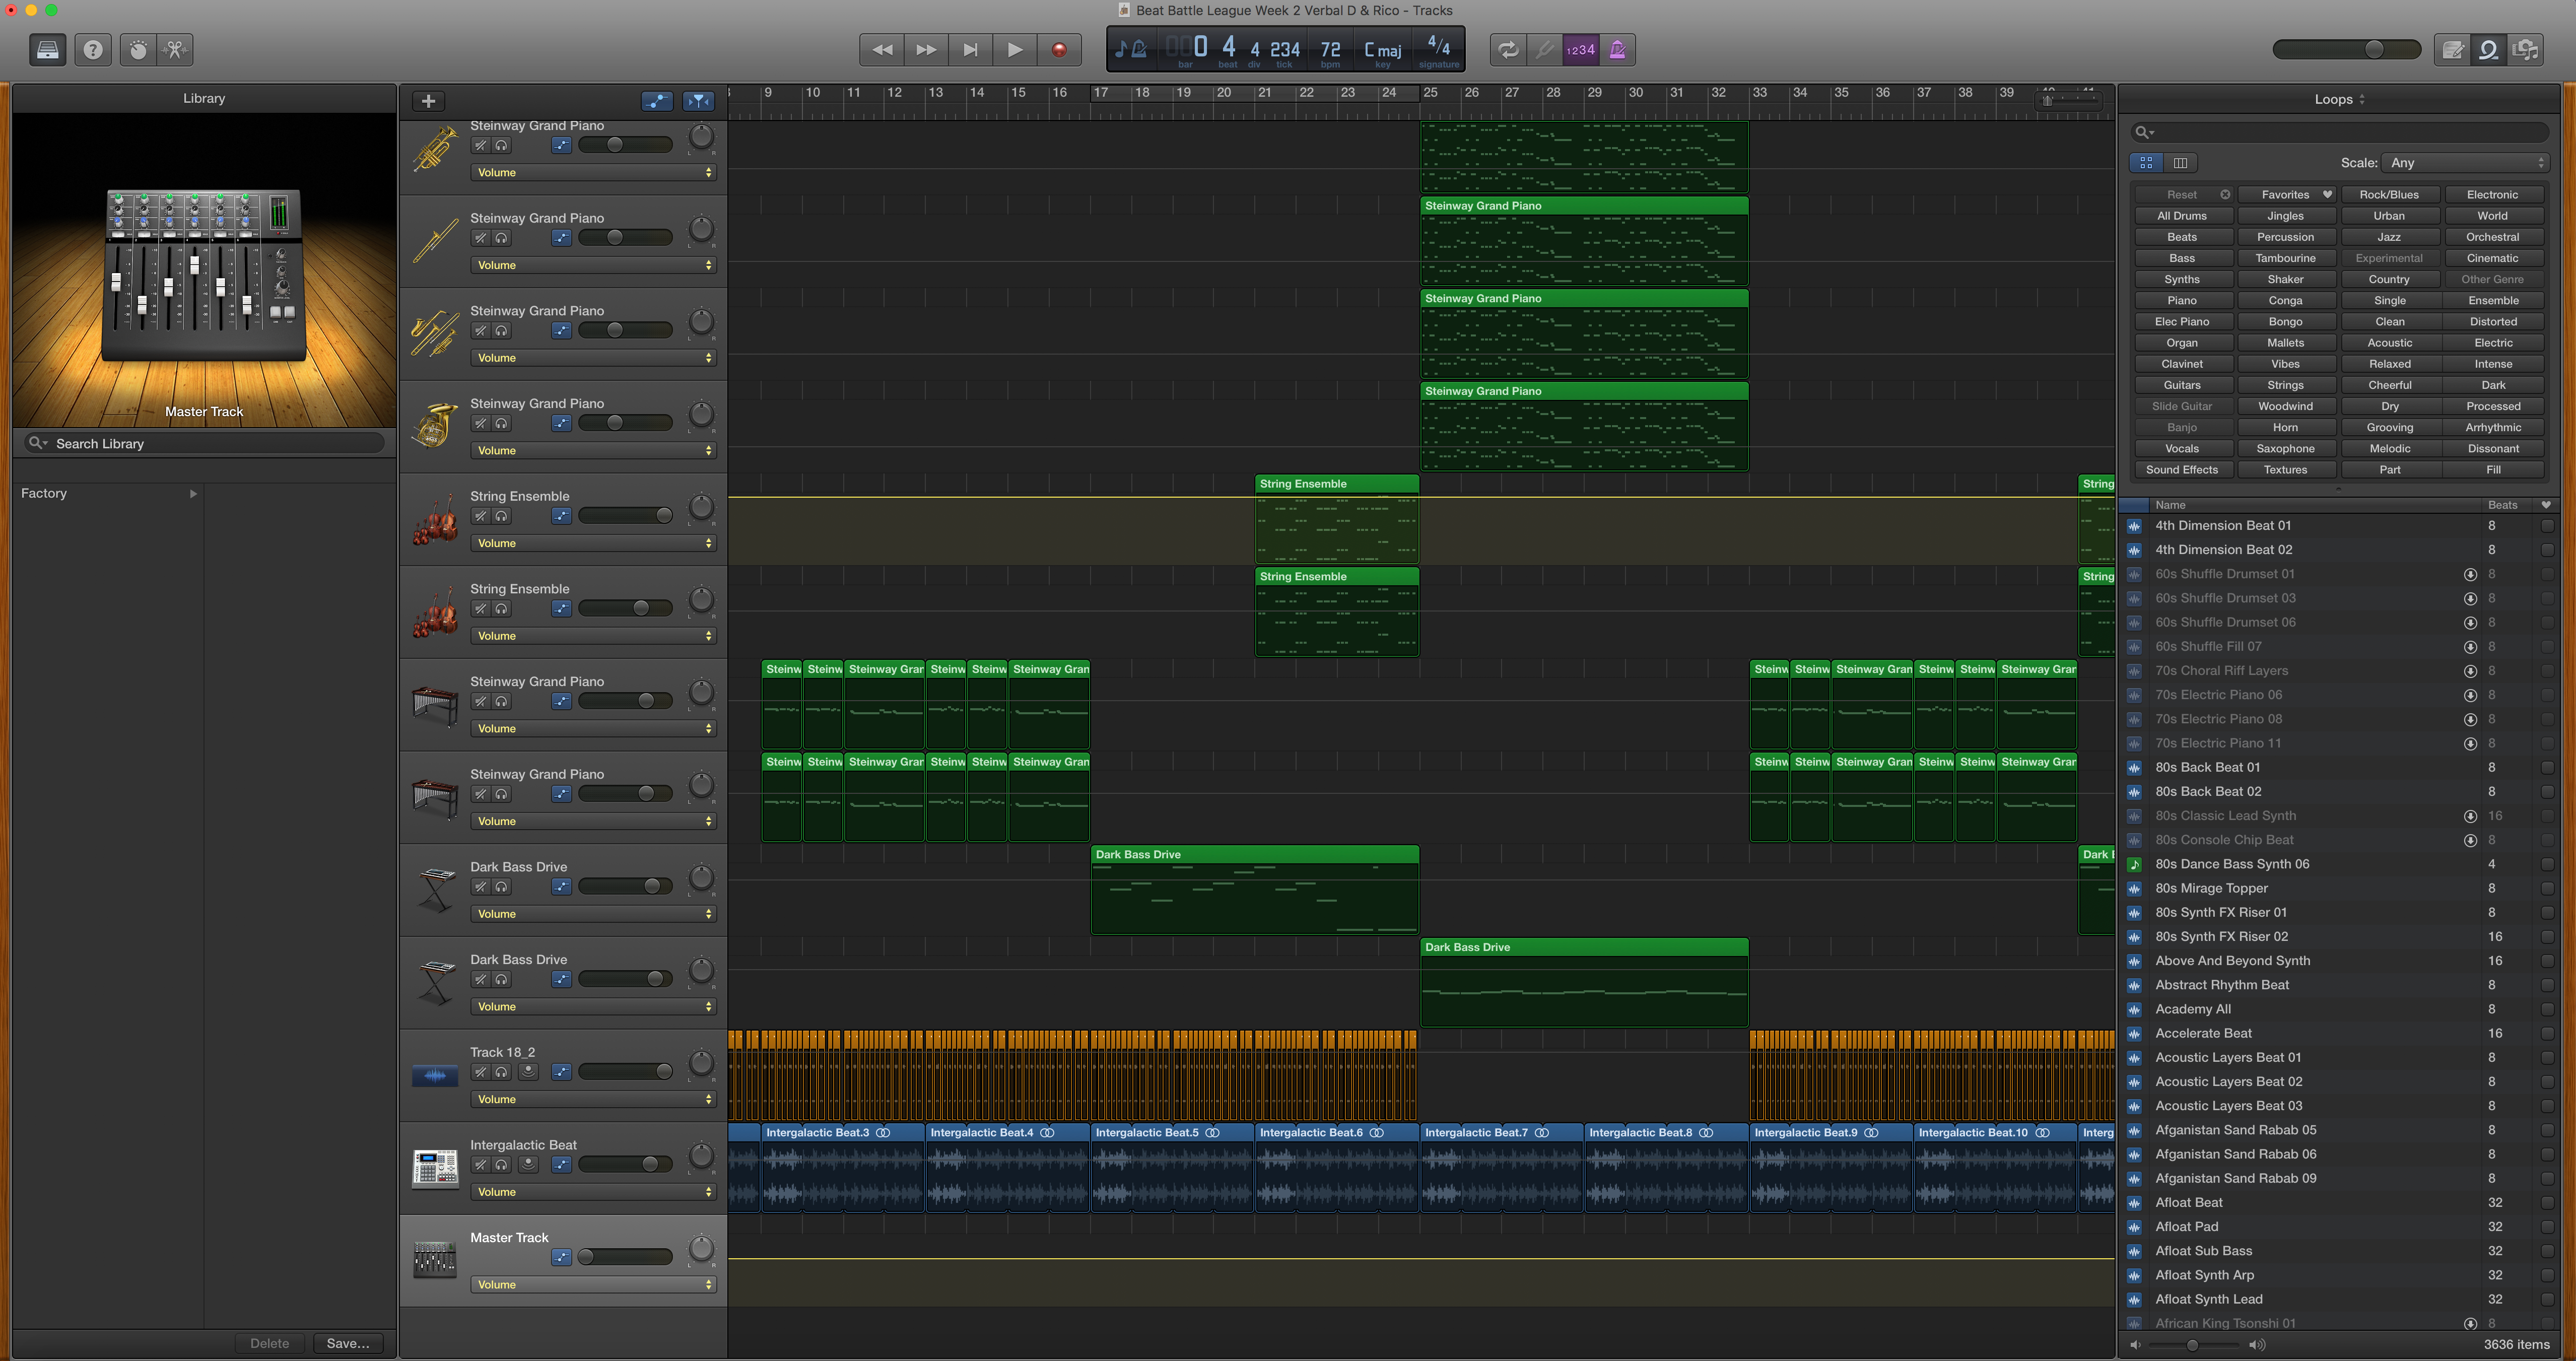Filter loops by Saxophone
2576x1361 pixels.
tap(2286, 449)
